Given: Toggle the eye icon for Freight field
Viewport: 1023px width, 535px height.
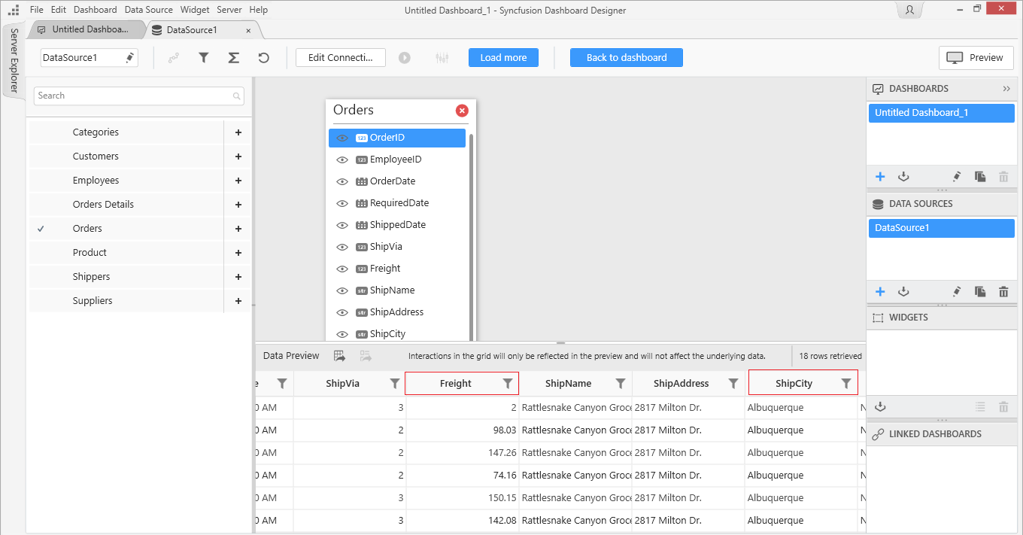Looking at the screenshot, I should pyautogui.click(x=342, y=269).
